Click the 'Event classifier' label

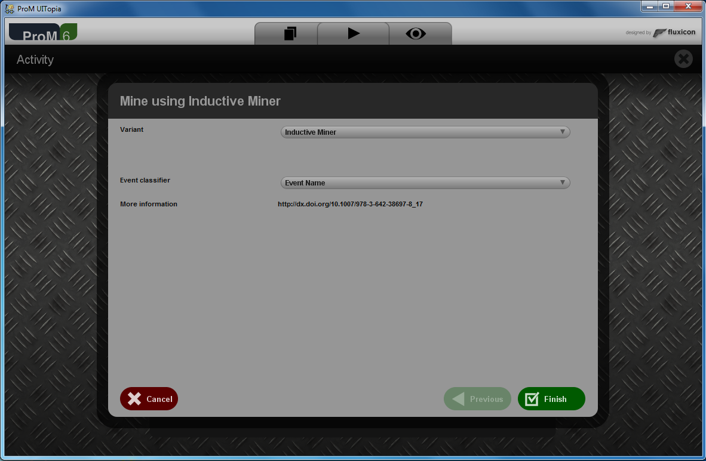pyautogui.click(x=145, y=180)
